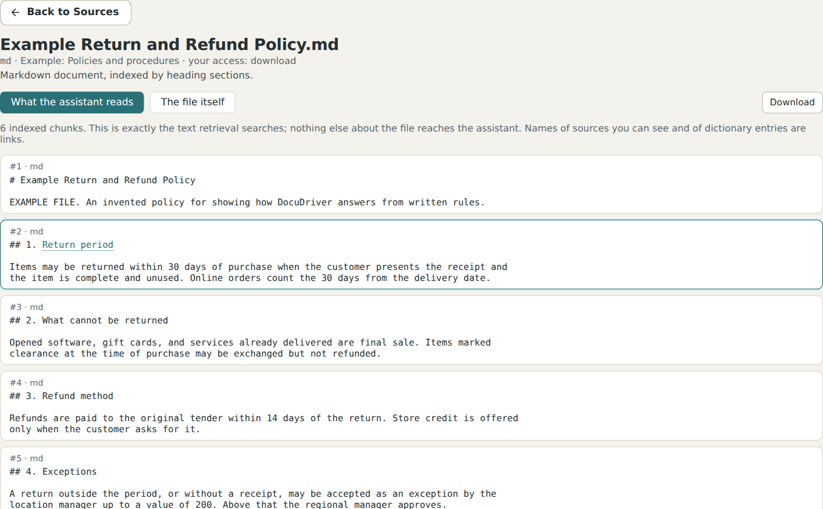This screenshot has width=823, height=509.
Task: Click the "your access: download" metadata text
Action: coord(242,61)
